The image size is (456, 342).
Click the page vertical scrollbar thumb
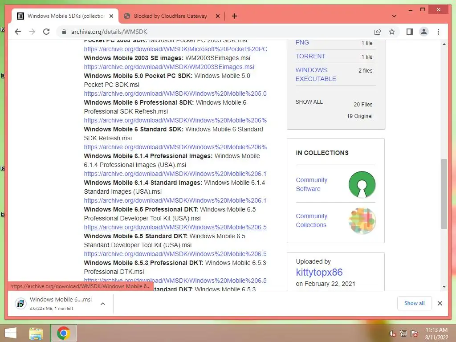click(444, 194)
